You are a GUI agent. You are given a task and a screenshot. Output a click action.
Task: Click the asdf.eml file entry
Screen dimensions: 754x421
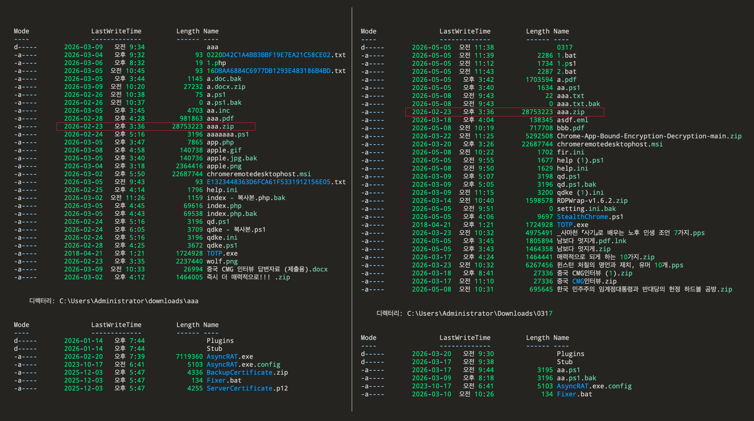tap(572, 120)
